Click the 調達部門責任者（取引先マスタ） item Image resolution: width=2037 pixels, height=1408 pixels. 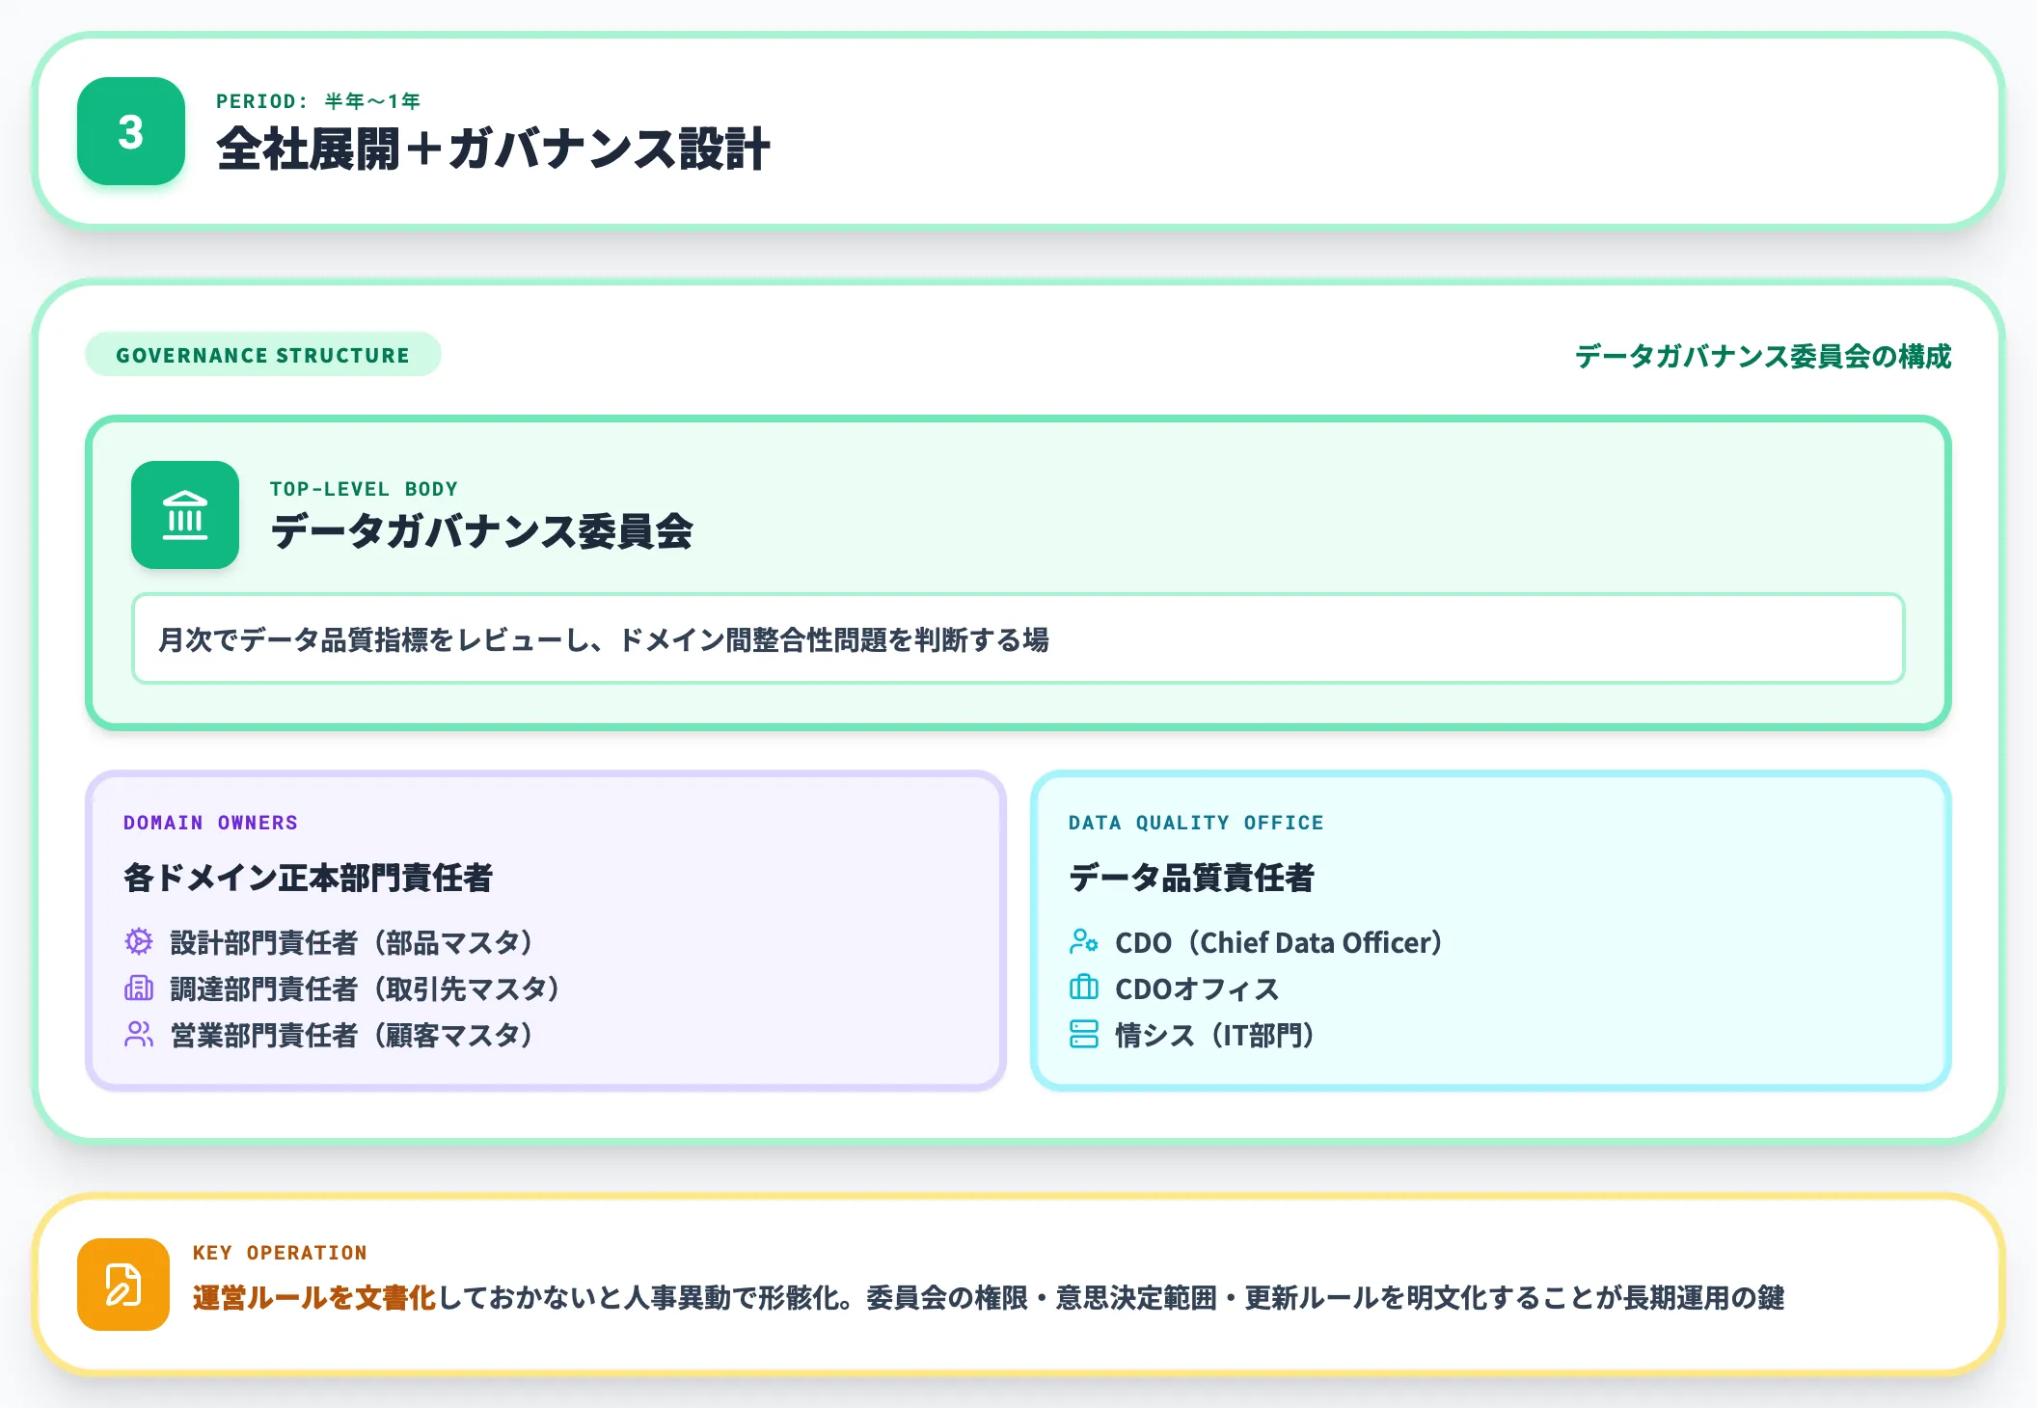[366, 988]
